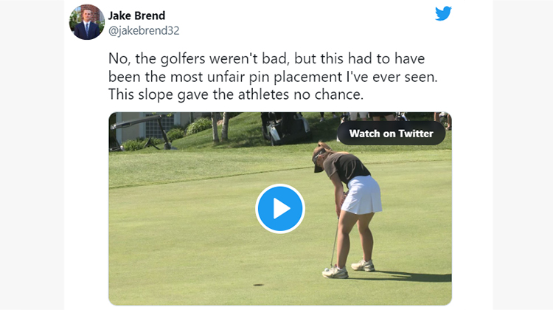
Task: Play the embedded golf video
Action: [280, 209]
